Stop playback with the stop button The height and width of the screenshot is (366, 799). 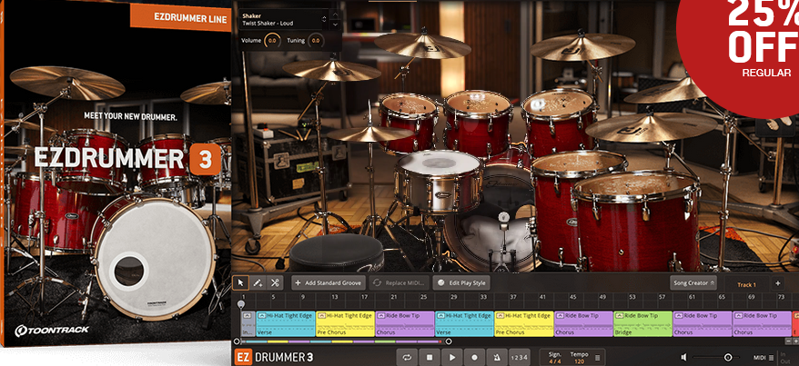click(x=429, y=357)
